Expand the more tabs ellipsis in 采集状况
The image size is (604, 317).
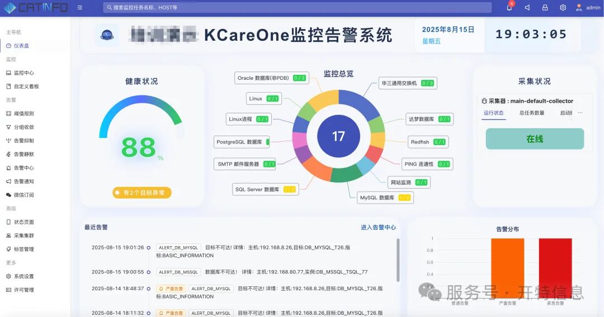[580, 113]
